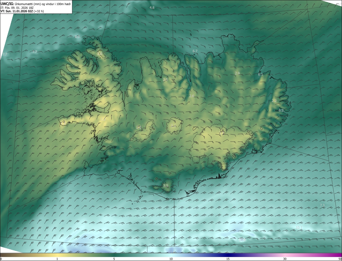Click the 5 tick on the color scale
This screenshot has height=261, width=342.
pyautogui.click(x=114, y=259)
